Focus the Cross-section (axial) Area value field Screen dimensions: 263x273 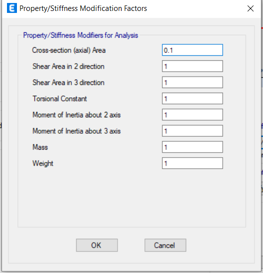tap(192, 50)
